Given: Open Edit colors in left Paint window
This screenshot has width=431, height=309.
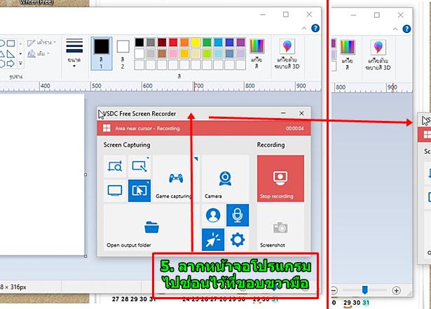Looking at the screenshot, I should click(256, 54).
